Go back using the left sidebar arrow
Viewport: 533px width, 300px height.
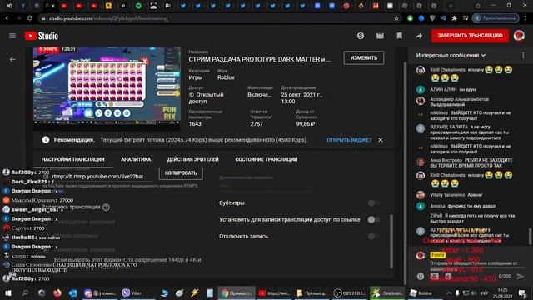tap(12, 59)
